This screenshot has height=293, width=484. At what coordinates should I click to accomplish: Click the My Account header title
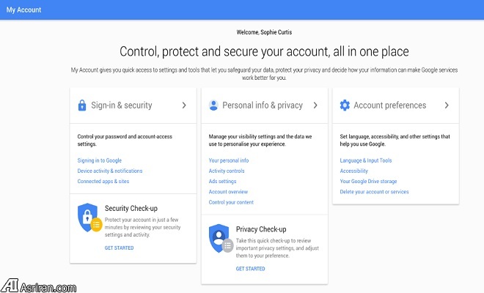pyautogui.click(x=23, y=10)
